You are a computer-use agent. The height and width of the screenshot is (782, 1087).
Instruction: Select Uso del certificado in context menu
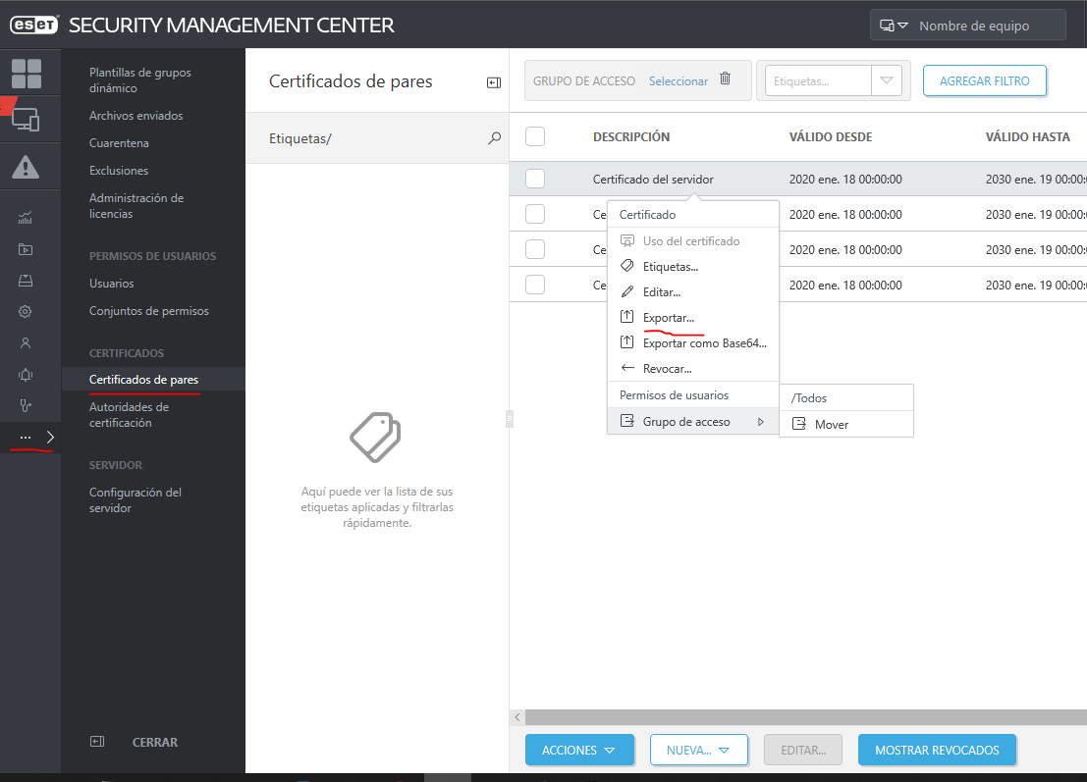pos(692,241)
